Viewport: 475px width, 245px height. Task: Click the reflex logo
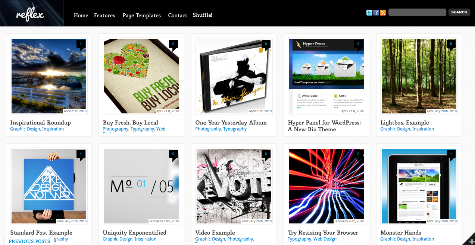30,15
